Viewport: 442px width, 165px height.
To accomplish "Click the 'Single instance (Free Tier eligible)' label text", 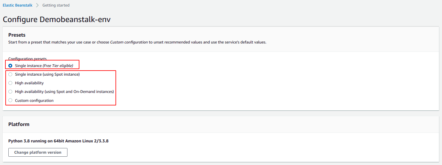I will pos(44,66).
